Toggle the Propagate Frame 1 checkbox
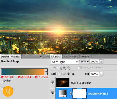This screenshot has width=117, height=99. [79, 68]
